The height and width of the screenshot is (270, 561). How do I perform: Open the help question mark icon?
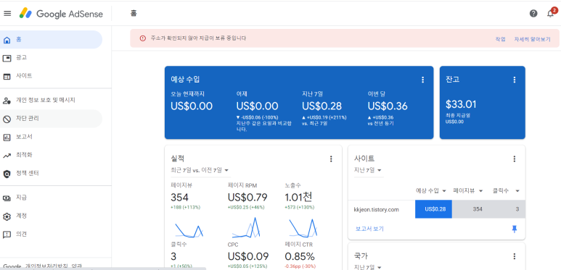[x=533, y=14]
